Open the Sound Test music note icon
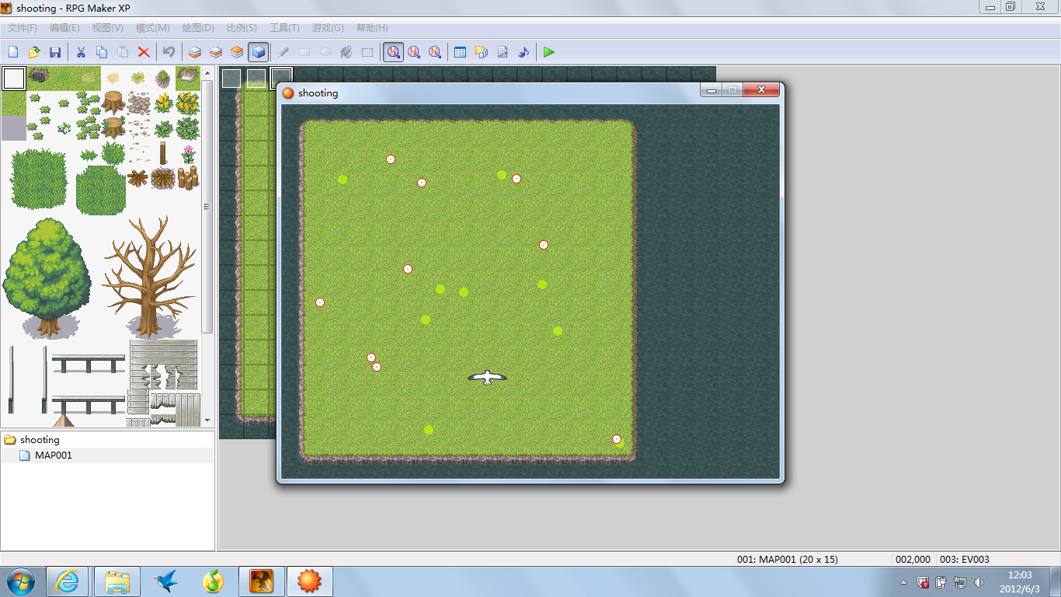The height and width of the screenshot is (597, 1061). (524, 52)
